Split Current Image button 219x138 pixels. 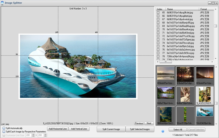pyautogui.click(x=111, y=129)
